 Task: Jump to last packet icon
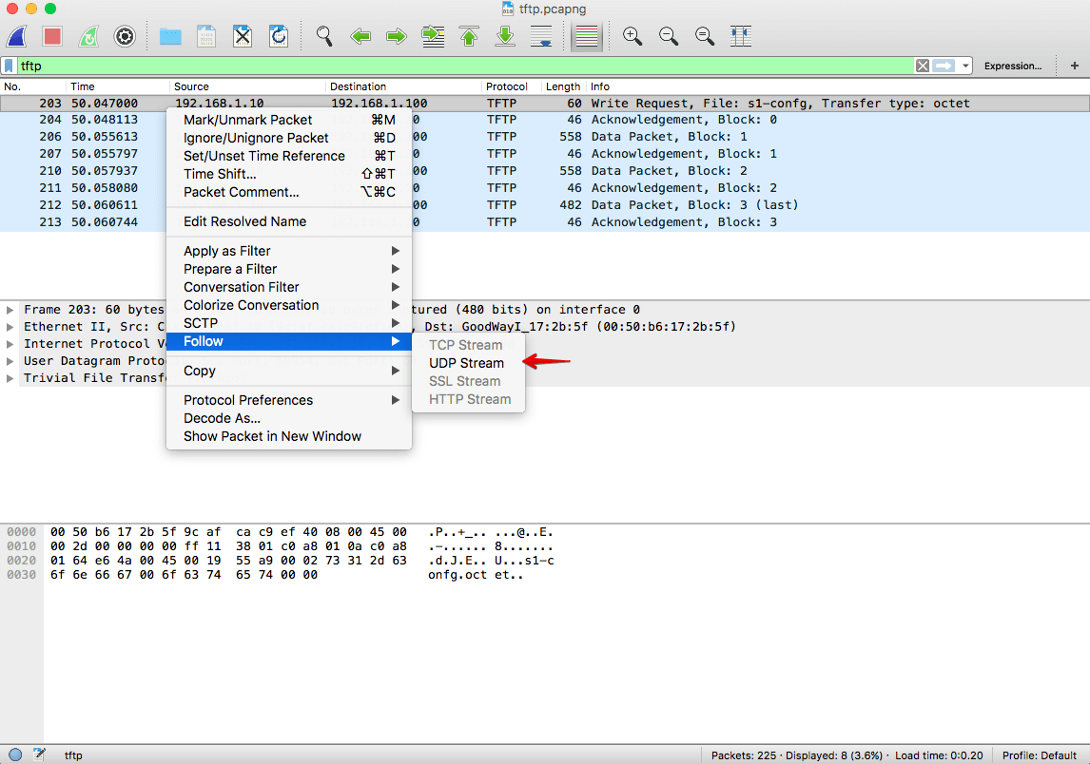[505, 36]
